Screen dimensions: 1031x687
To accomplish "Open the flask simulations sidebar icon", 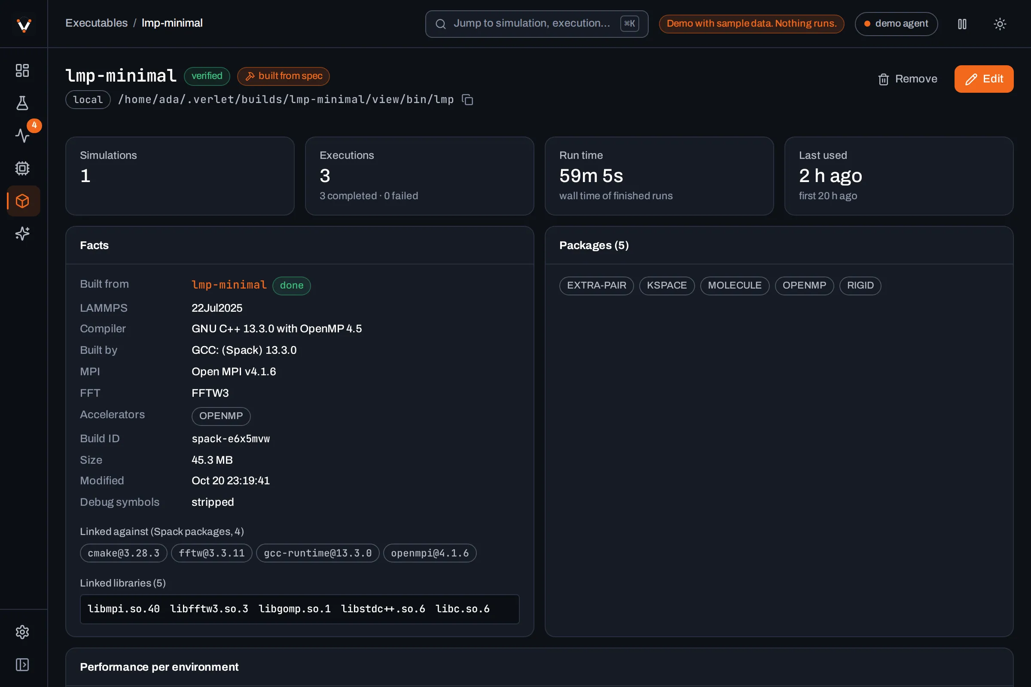I will [22, 103].
